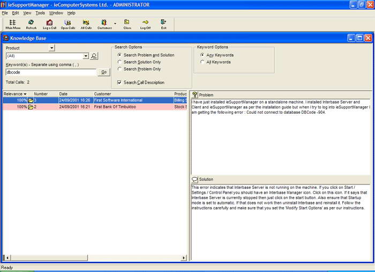Click the Problem question mark icon

click(195, 94)
